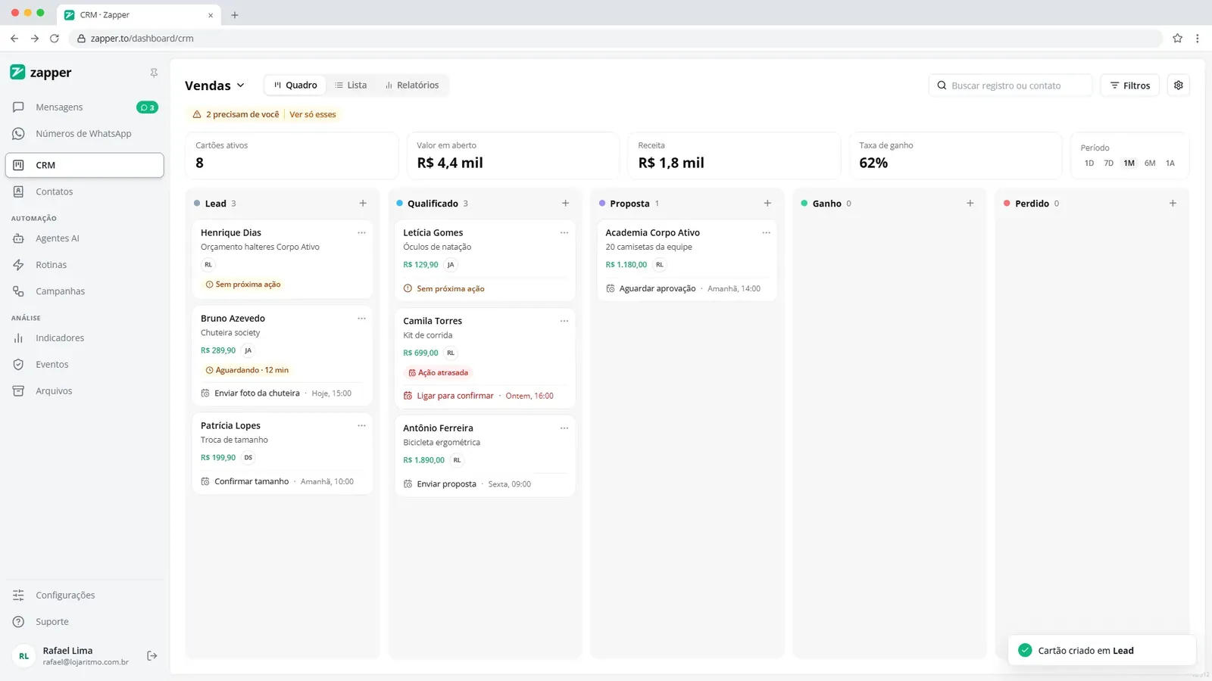This screenshot has width=1212, height=681.
Task: Open Números de WhatsApp in sidebar
Action: [84, 134]
